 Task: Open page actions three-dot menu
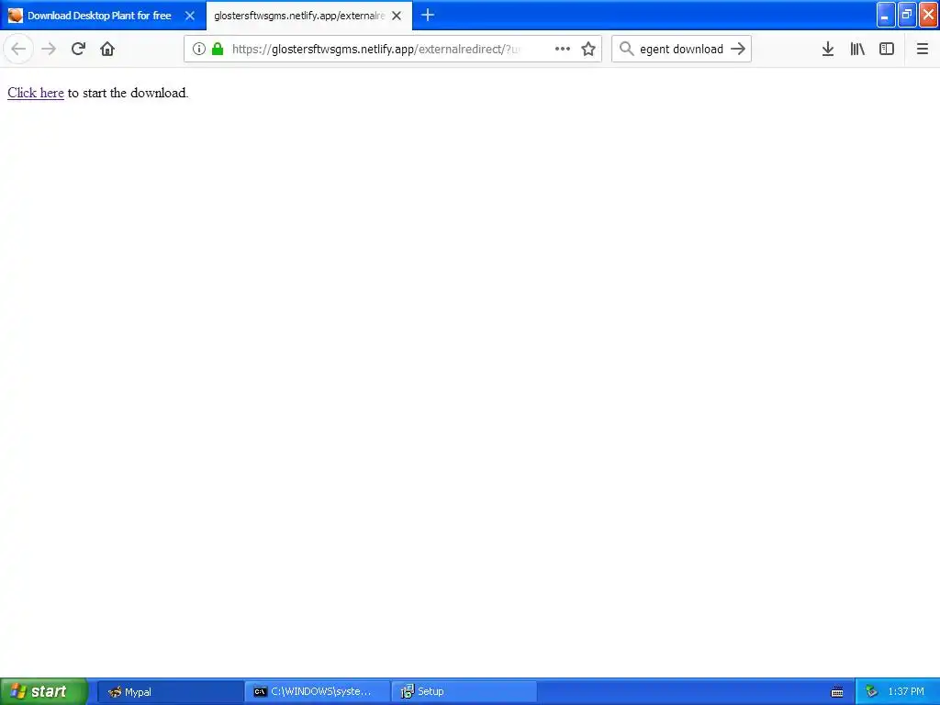tap(563, 50)
